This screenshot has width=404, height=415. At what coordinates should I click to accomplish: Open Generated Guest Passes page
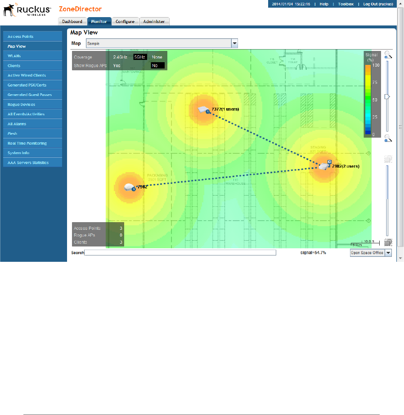coord(32,95)
